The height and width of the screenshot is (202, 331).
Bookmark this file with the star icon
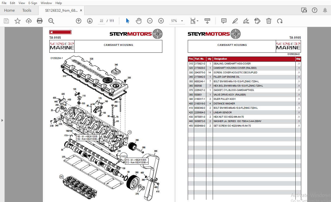pyautogui.click(x=18, y=21)
